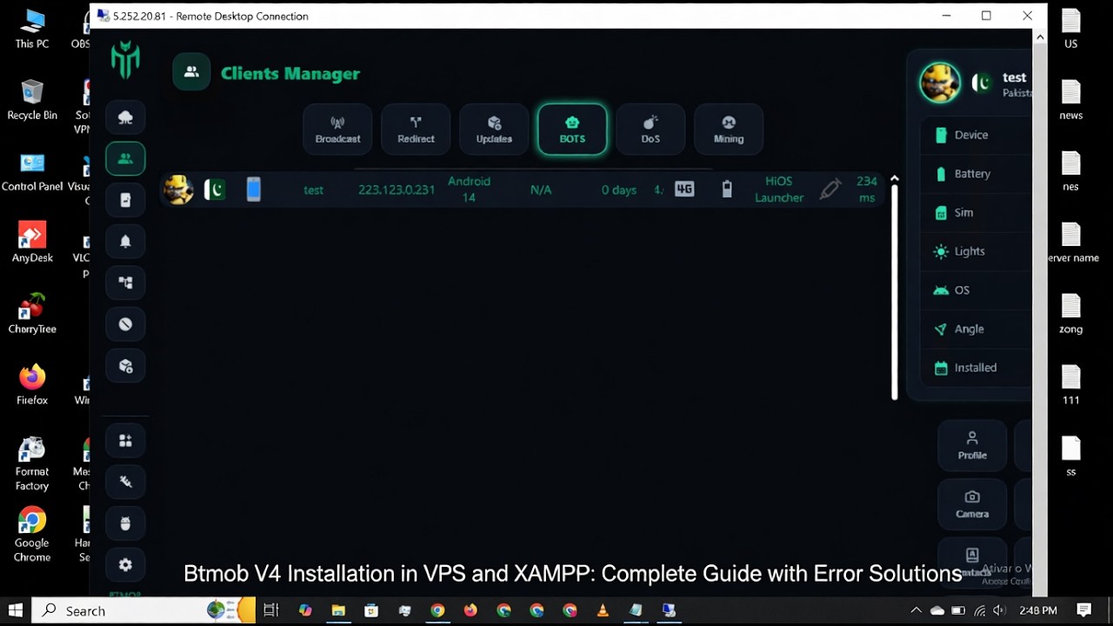Open the DoS tab
The height and width of the screenshot is (626, 1113).
pos(650,130)
